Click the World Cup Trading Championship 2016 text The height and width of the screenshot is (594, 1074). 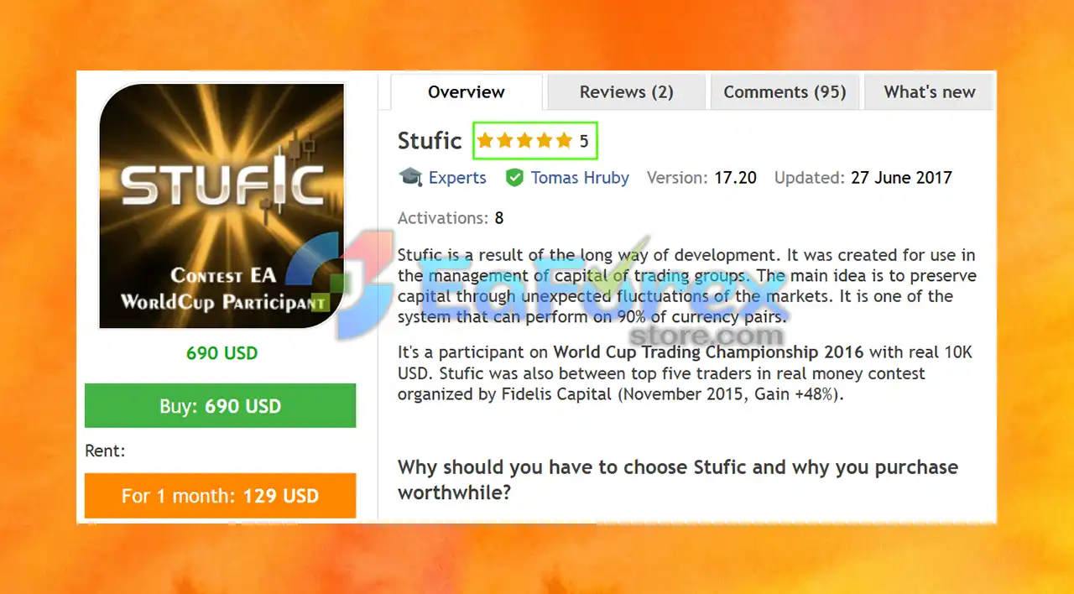709,352
